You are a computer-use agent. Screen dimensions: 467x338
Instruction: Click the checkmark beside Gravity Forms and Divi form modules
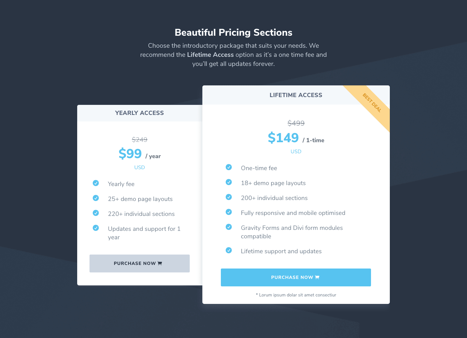[x=229, y=227]
